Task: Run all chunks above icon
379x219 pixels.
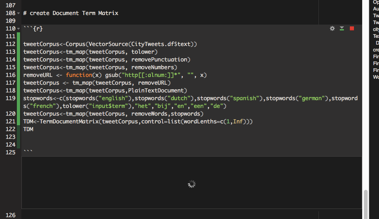Action: point(342,29)
